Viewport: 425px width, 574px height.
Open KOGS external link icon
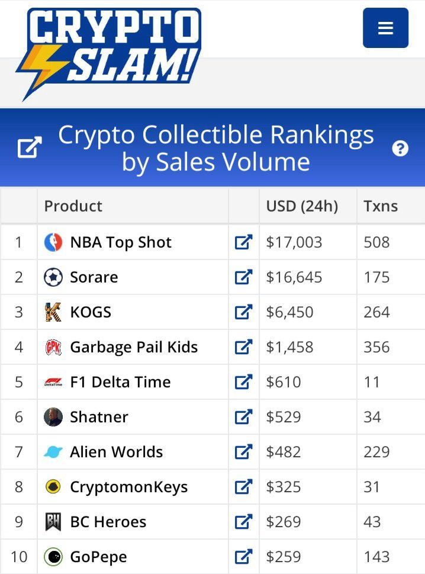pos(244,312)
